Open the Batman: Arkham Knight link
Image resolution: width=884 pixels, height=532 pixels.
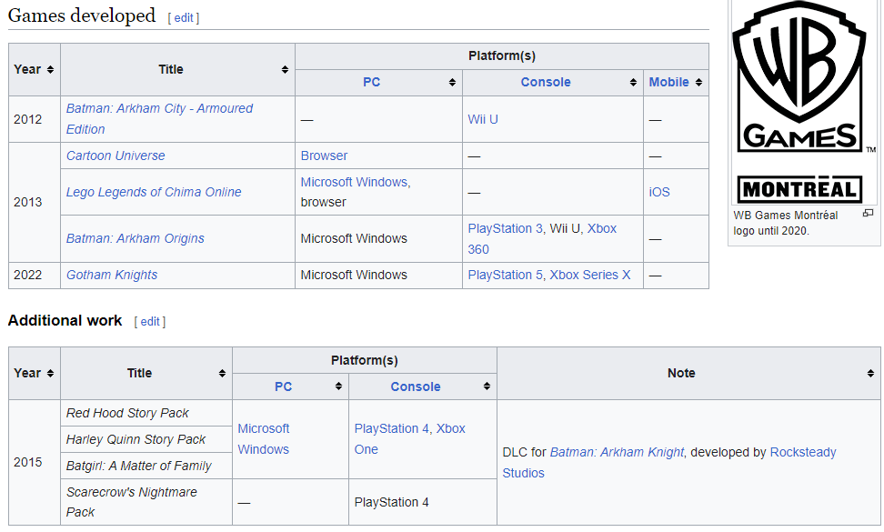[x=617, y=453]
